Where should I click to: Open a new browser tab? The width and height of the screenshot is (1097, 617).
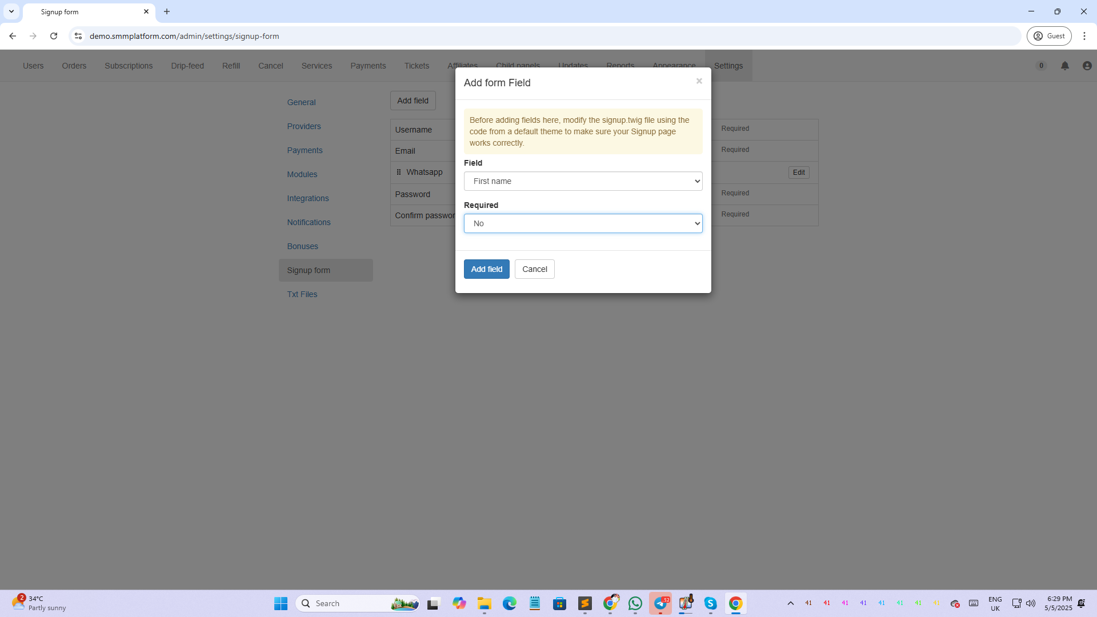pyautogui.click(x=167, y=11)
